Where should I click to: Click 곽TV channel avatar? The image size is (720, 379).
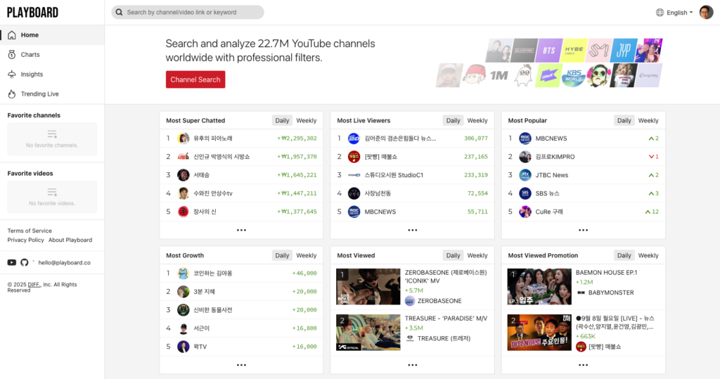click(x=184, y=347)
